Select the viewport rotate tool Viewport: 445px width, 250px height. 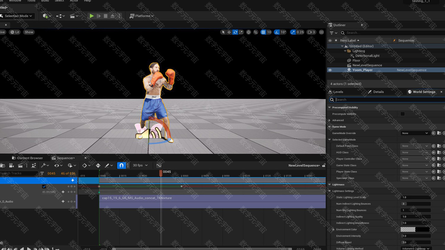235,32
